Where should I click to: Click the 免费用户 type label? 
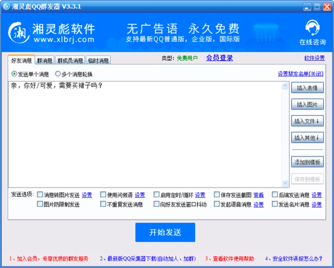tap(187, 58)
